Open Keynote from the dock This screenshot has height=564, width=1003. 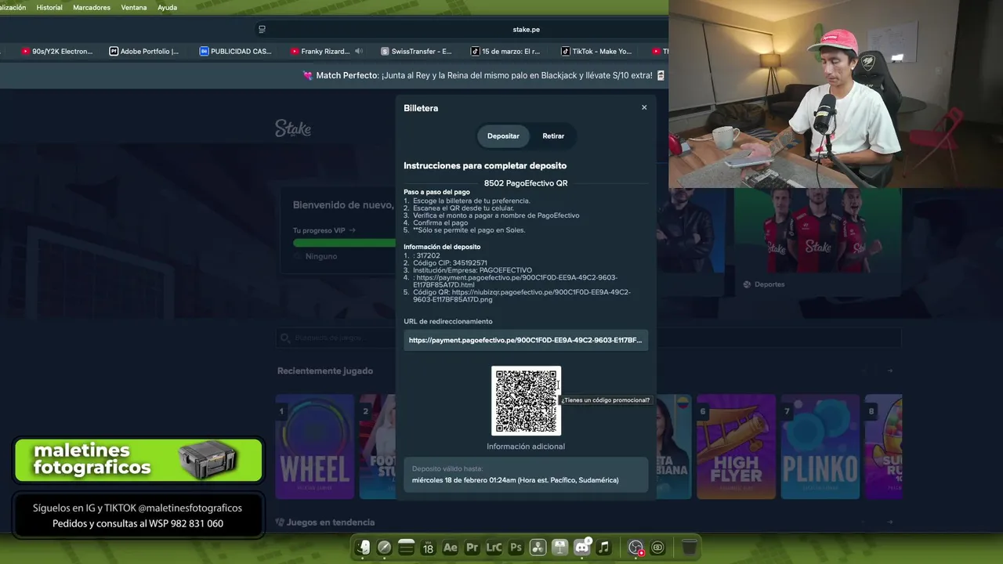click(559, 548)
